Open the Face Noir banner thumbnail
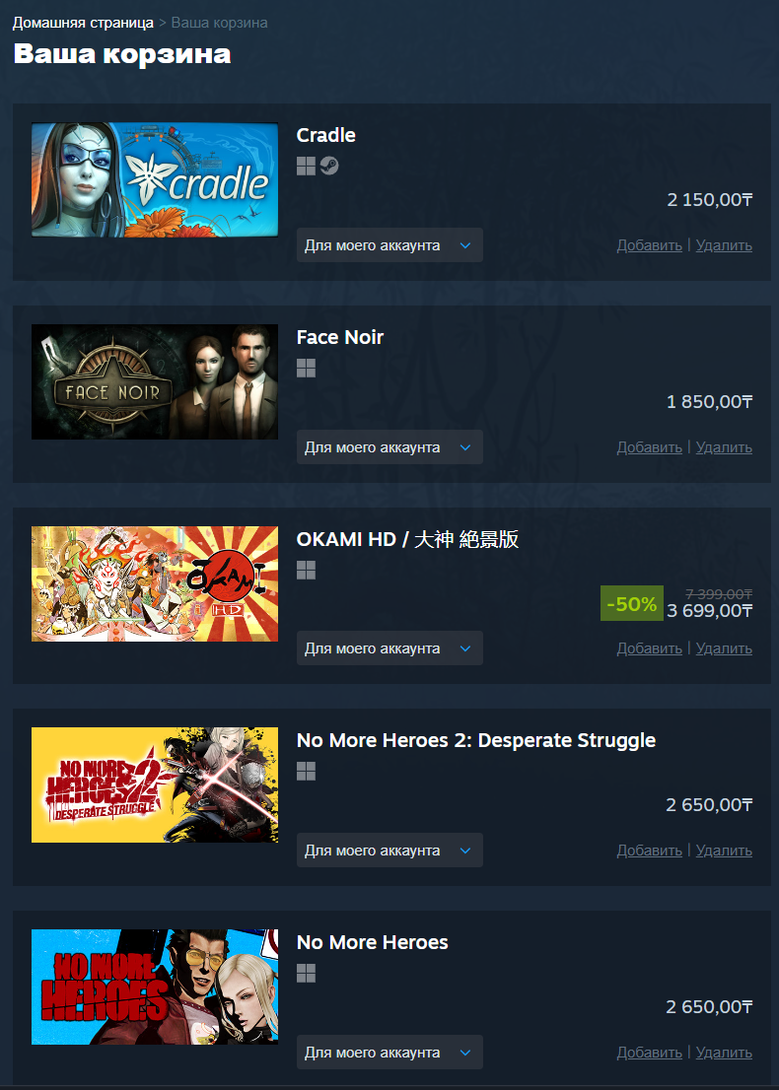The width and height of the screenshot is (779, 1090). tap(155, 381)
